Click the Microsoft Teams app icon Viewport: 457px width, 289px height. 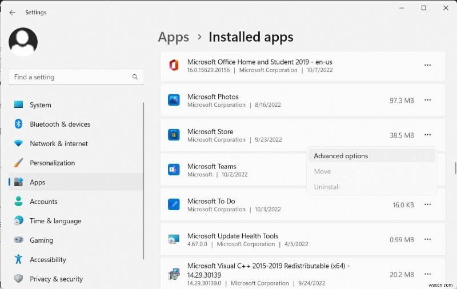point(174,170)
